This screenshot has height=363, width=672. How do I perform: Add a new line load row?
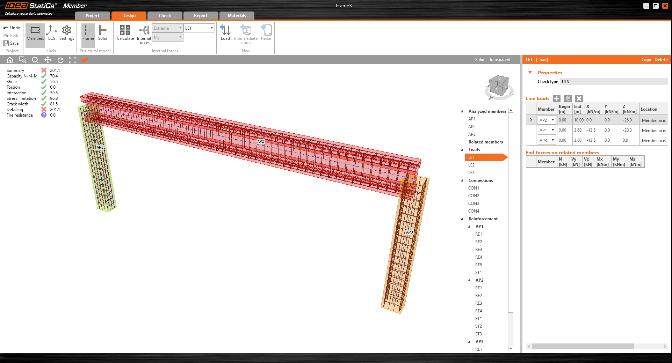(557, 98)
